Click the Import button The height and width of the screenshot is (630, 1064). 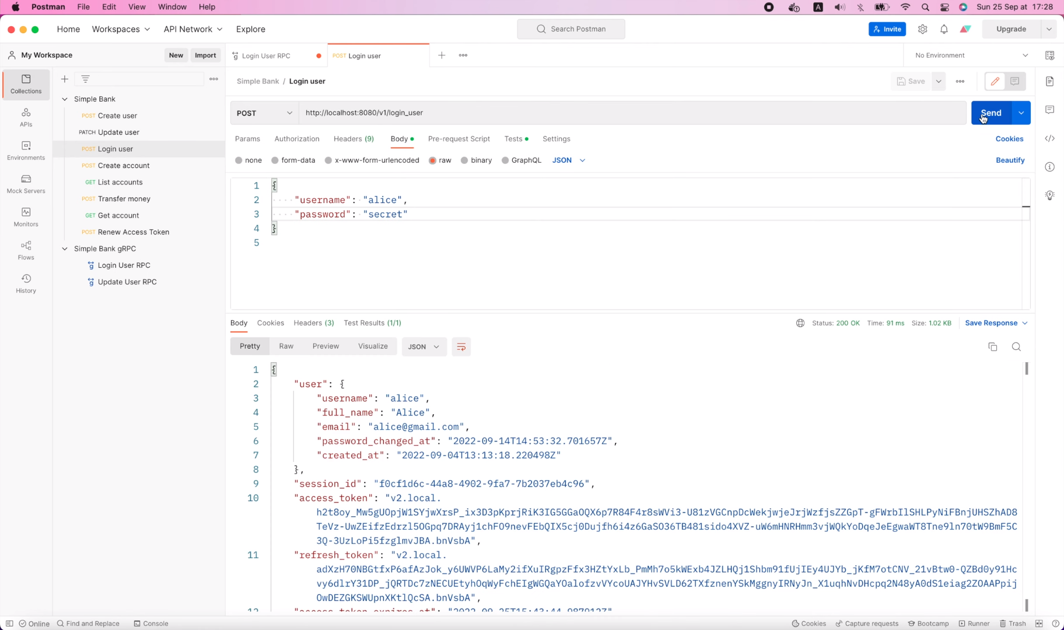click(x=205, y=55)
